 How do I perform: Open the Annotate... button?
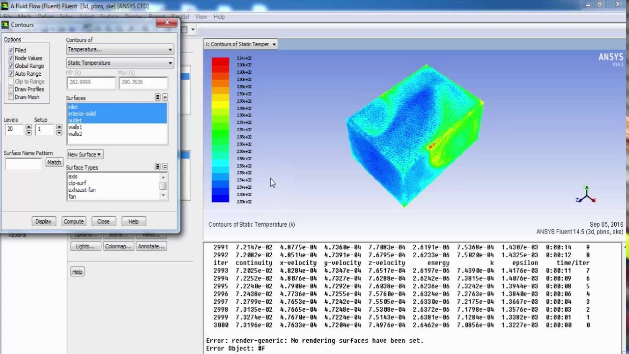151,246
